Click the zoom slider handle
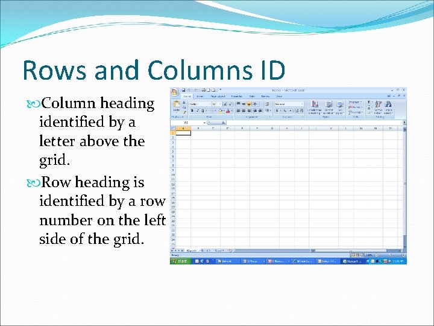Viewport: 434px width, 326px height. tap(390, 255)
